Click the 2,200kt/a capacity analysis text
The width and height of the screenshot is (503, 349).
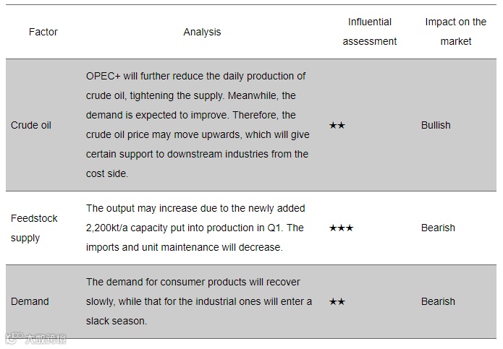pyautogui.click(x=195, y=228)
